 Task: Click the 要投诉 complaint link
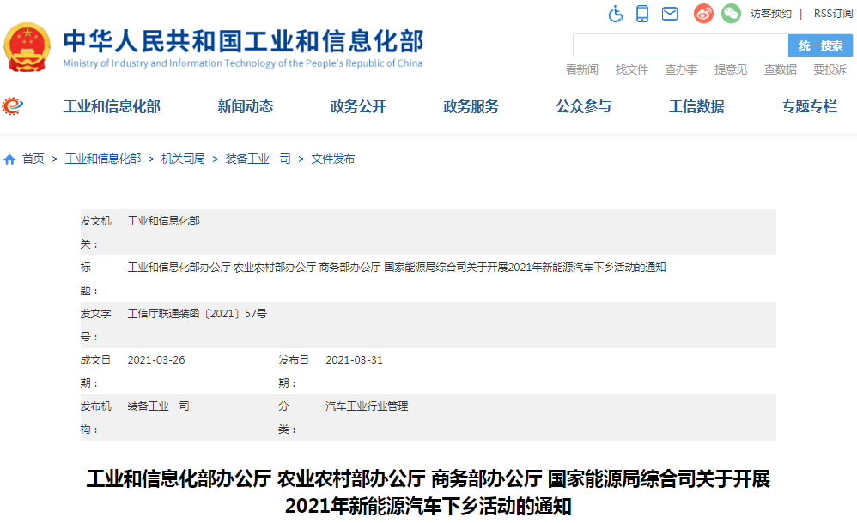tap(828, 69)
